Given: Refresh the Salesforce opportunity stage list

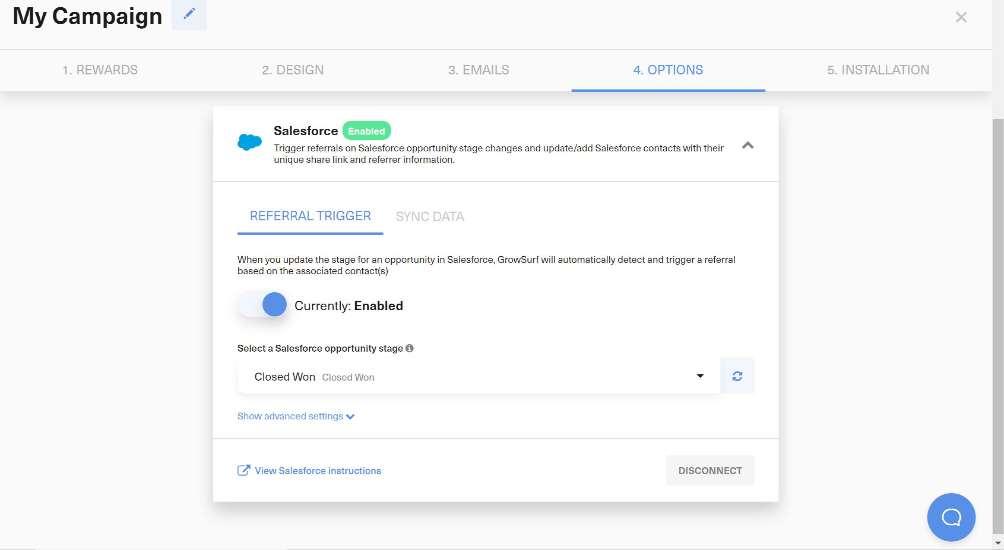Looking at the screenshot, I should [x=737, y=375].
